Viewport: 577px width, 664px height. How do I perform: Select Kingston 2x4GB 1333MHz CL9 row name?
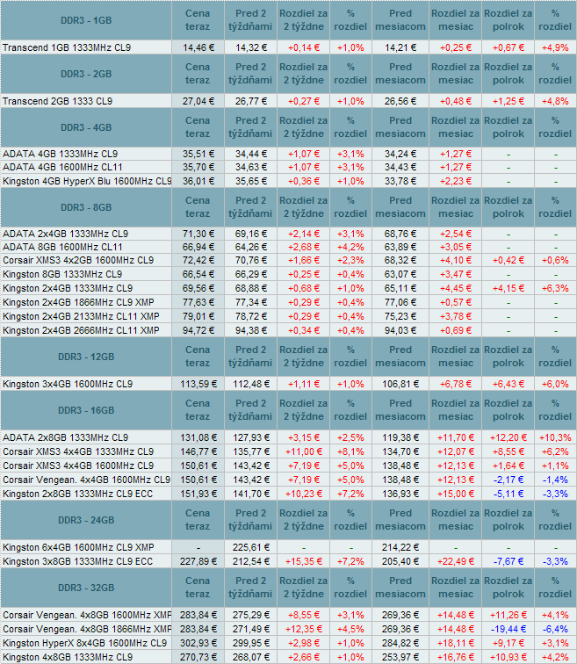(68, 288)
